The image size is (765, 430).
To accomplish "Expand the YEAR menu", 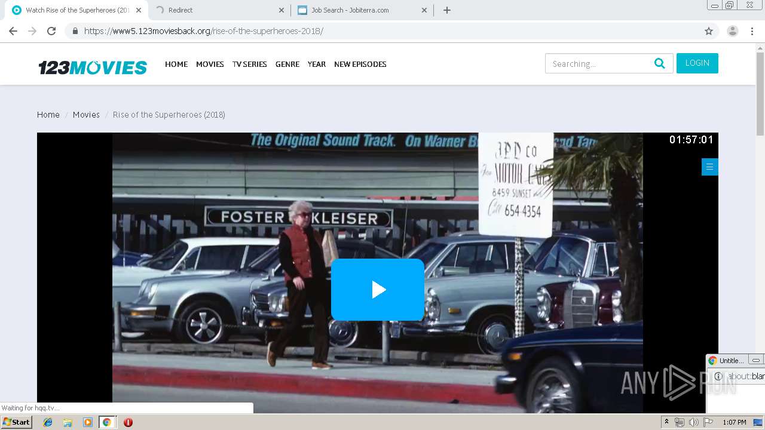I will [317, 64].
